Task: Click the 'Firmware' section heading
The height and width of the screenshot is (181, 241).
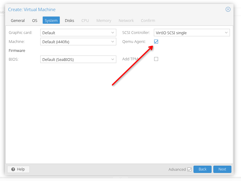Action: pyautogui.click(x=17, y=50)
